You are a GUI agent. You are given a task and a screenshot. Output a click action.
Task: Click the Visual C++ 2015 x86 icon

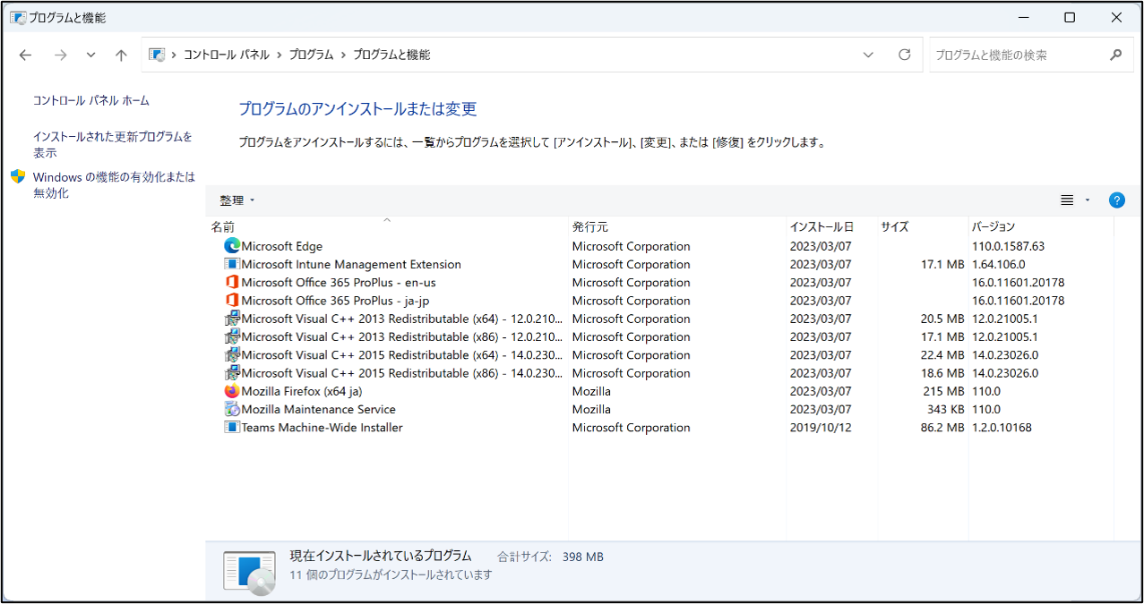pos(232,373)
